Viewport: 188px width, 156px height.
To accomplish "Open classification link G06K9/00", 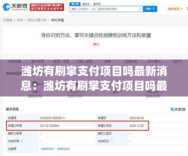I will (x=47, y=149).
